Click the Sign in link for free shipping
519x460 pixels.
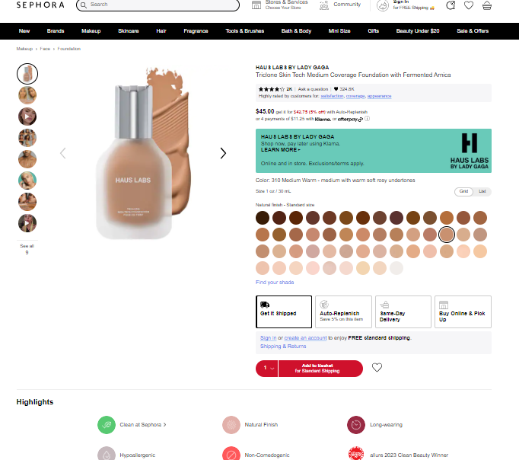tap(268, 338)
